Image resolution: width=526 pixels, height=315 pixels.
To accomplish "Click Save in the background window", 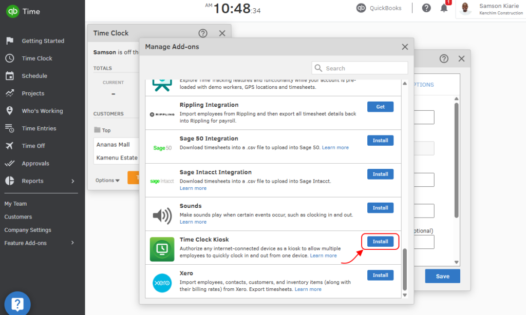I will (442, 276).
